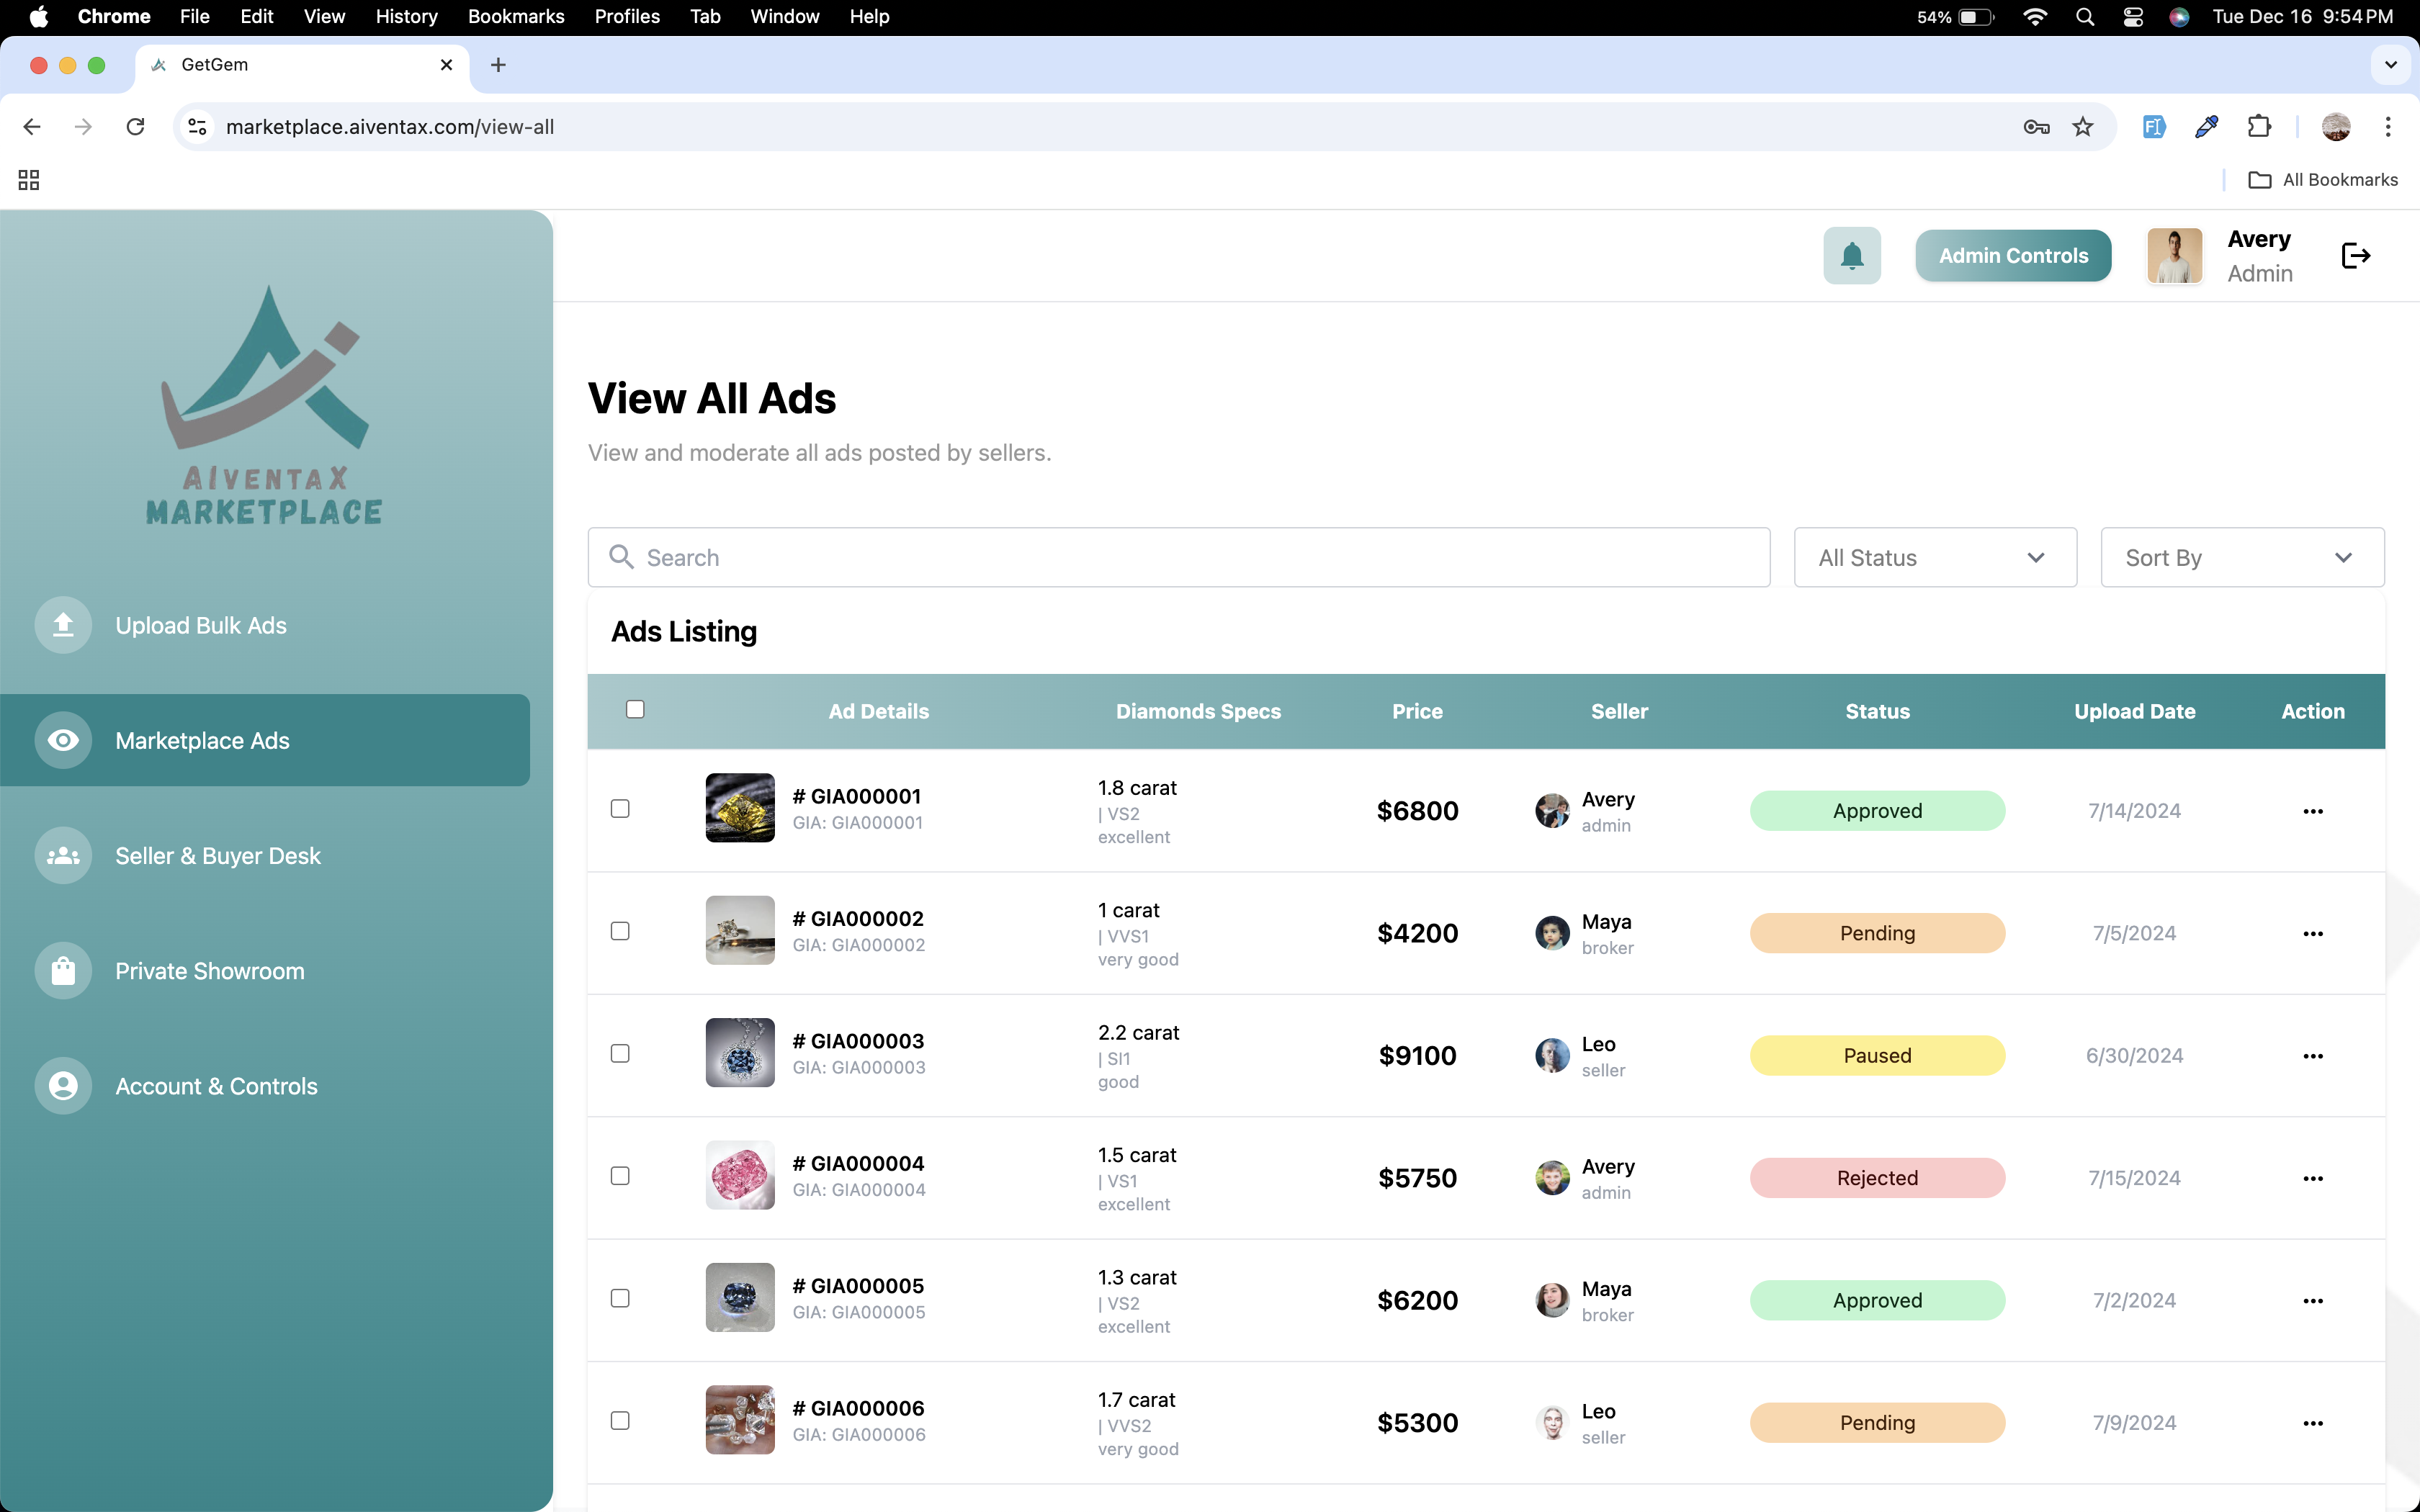Open the Private Showroom section
2420x1512 pixels.
pyautogui.click(x=209, y=971)
